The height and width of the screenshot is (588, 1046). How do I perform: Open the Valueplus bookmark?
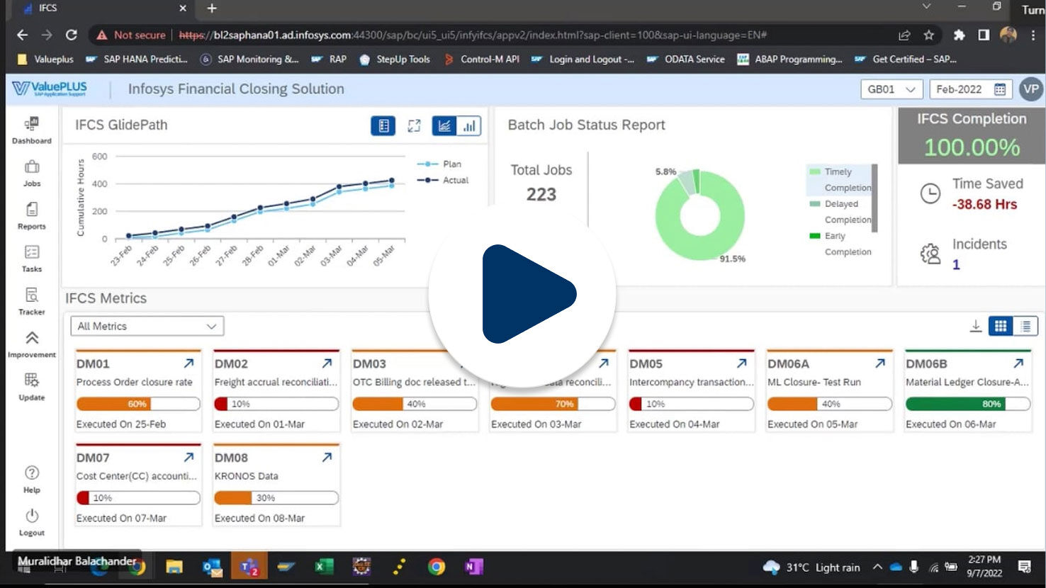pyautogui.click(x=45, y=60)
